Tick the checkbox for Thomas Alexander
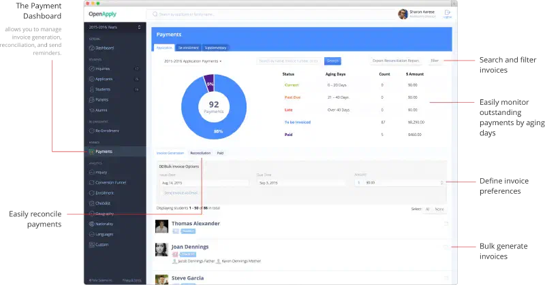 click(446, 224)
